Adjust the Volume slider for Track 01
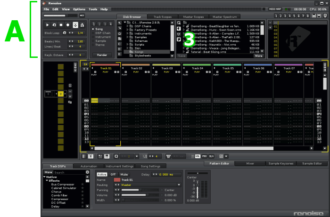This screenshot has height=217, width=330. point(140,195)
